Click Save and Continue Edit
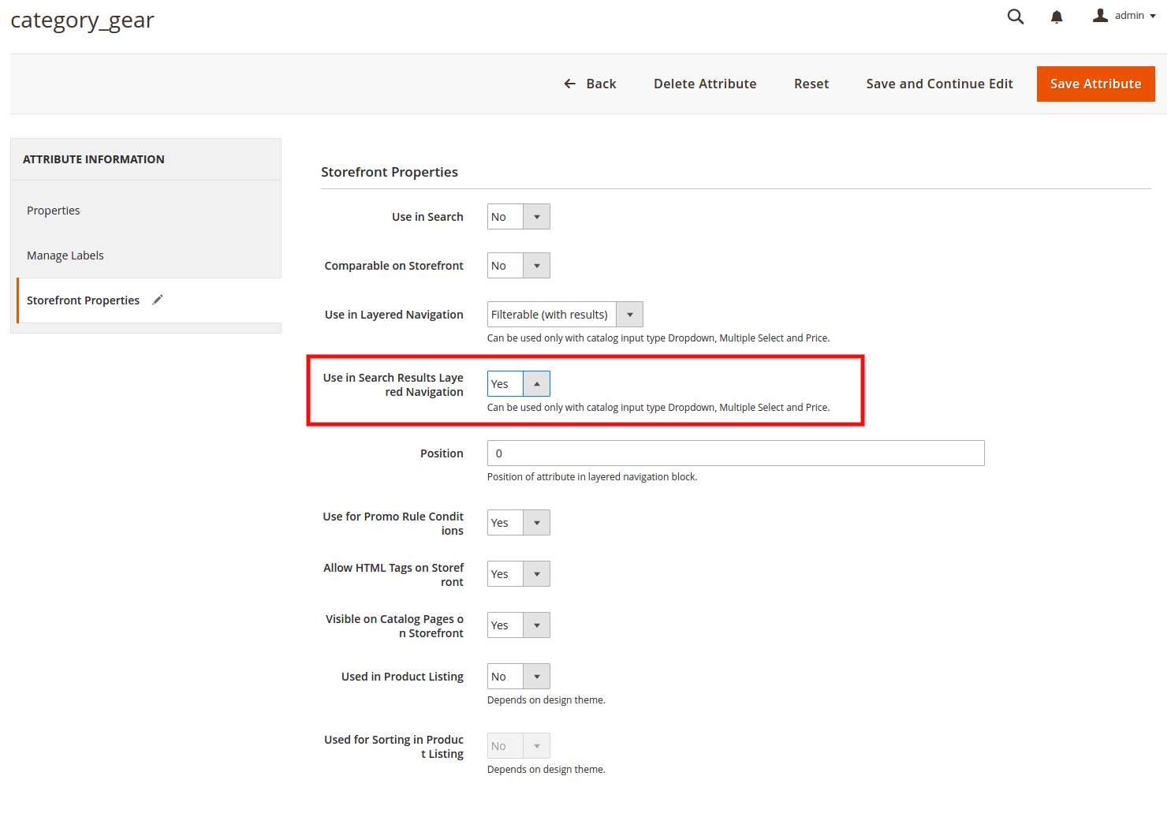 [939, 84]
